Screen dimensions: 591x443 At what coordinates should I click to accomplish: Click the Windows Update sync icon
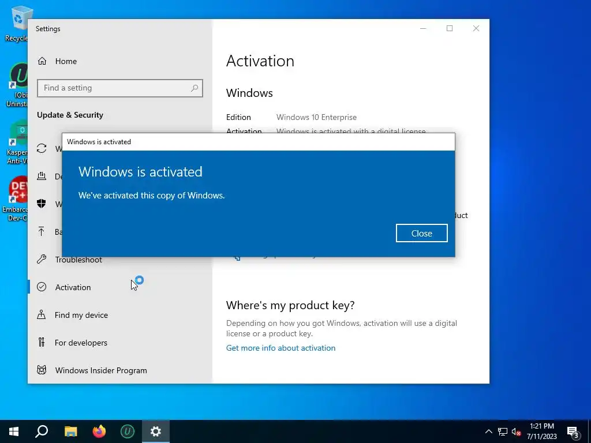click(42, 148)
